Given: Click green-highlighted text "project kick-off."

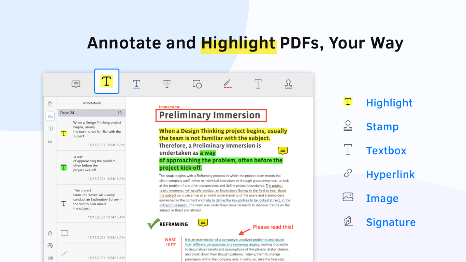Looking at the screenshot, I should point(180,168).
